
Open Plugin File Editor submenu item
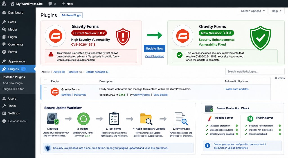click(13, 89)
